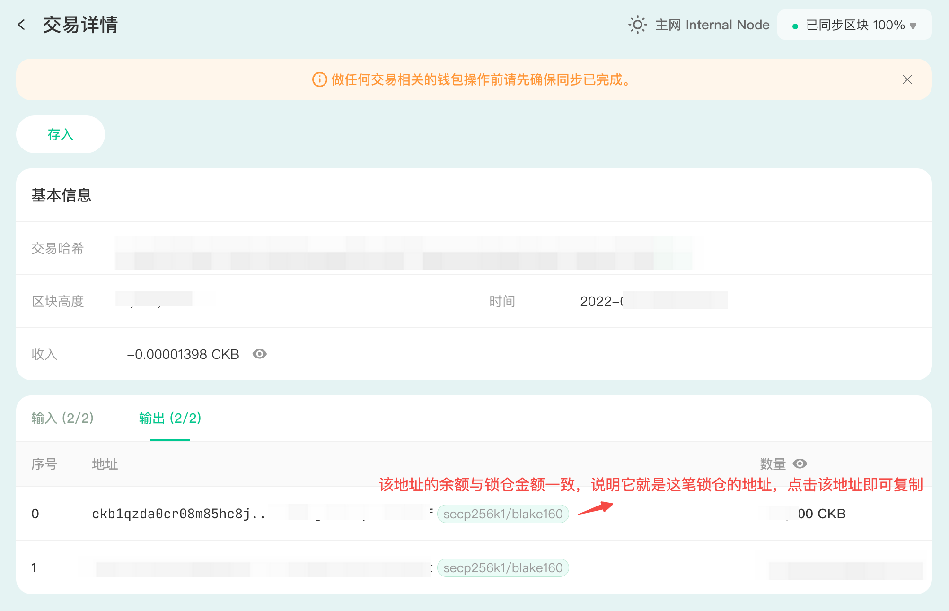This screenshot has width=949, height=611.
Task: Click the info icon in the warning banner
Action: point(319,79)
